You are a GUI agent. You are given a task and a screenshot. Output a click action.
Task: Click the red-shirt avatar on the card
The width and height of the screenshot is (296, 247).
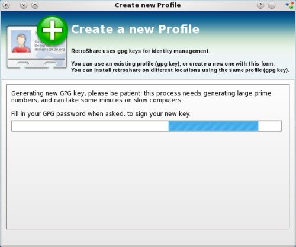click(x=21, y=43)
